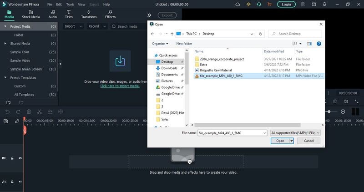
Task: Switch to the Transitions tab
Action: [89, 15]
